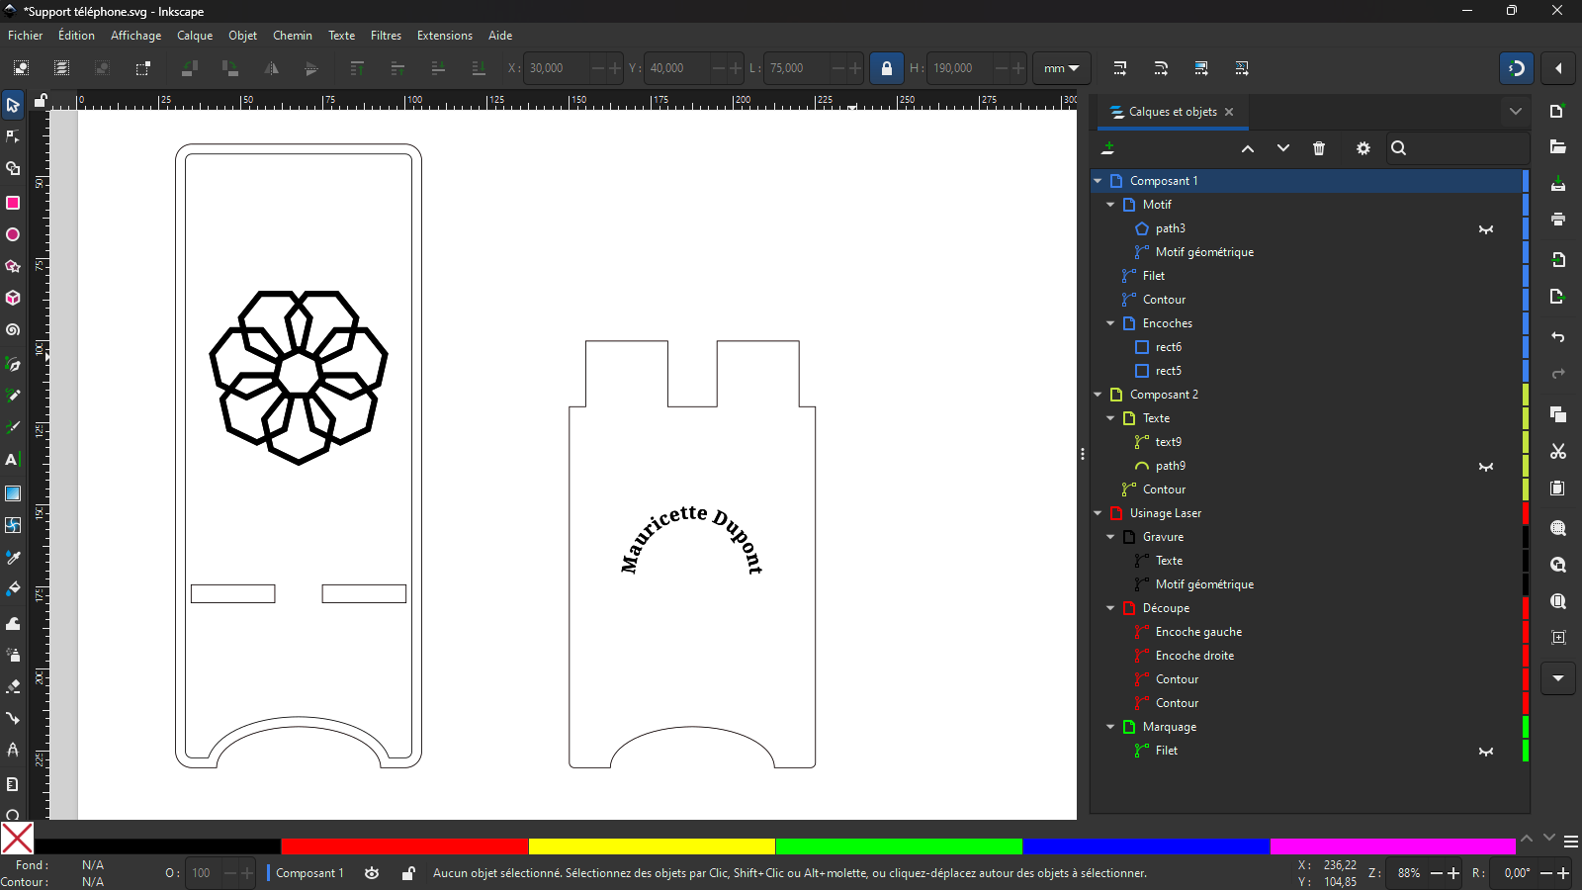The height and width of the screenshot is (890, 1582).
Task: Collapse the Usinage Laser layer
Action: point(1098,513)
